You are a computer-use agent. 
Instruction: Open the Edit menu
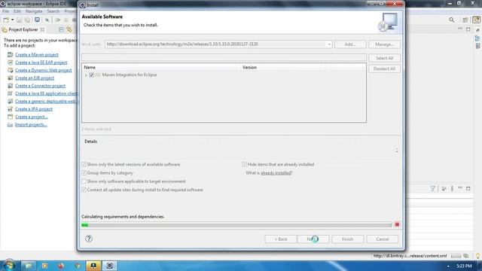coord(17,11)
